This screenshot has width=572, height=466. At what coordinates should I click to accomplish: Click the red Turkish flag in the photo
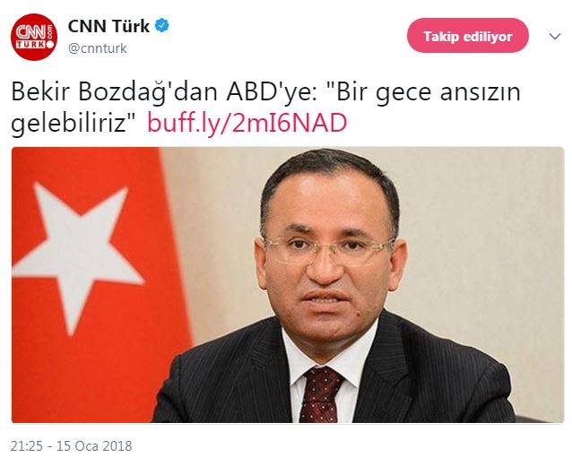99,285
